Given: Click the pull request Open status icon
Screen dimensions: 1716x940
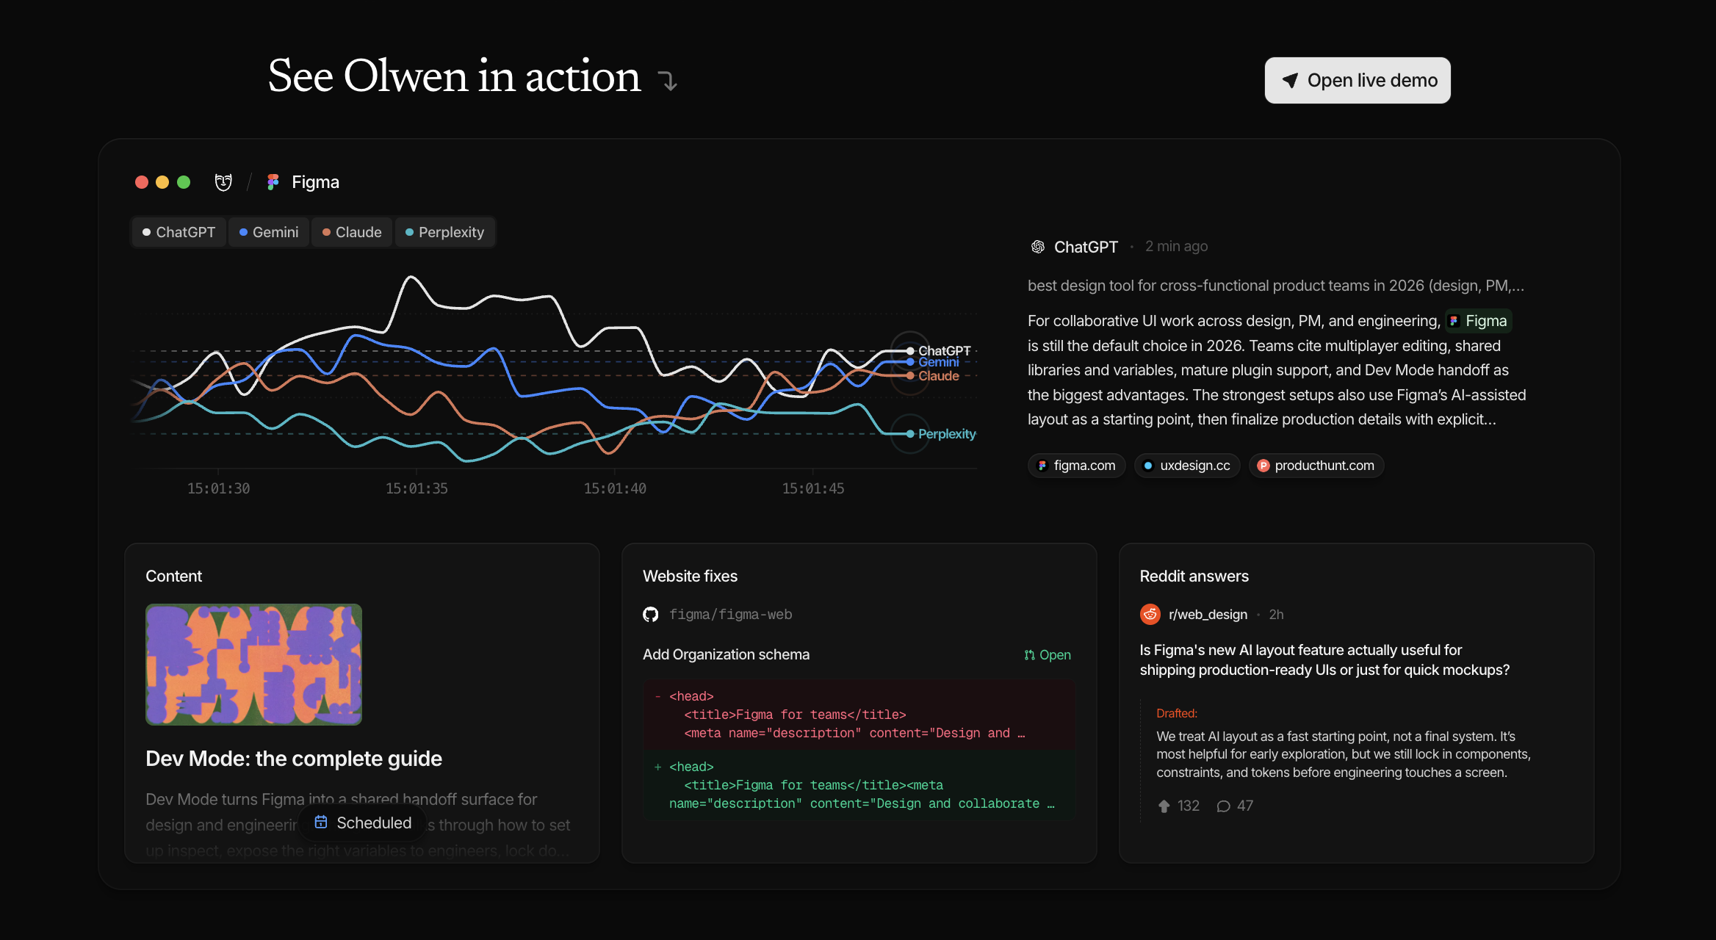Looking at the screenshot, I should pyautogui.click(x=1030, y=655).
